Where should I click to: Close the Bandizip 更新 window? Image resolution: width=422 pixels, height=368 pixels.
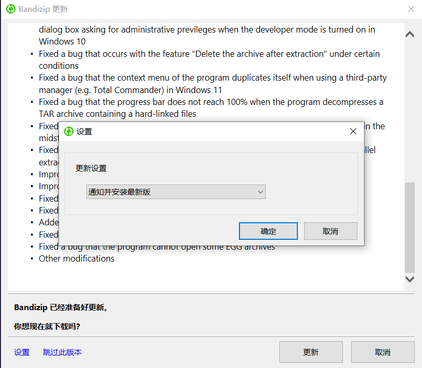(411, 9)
